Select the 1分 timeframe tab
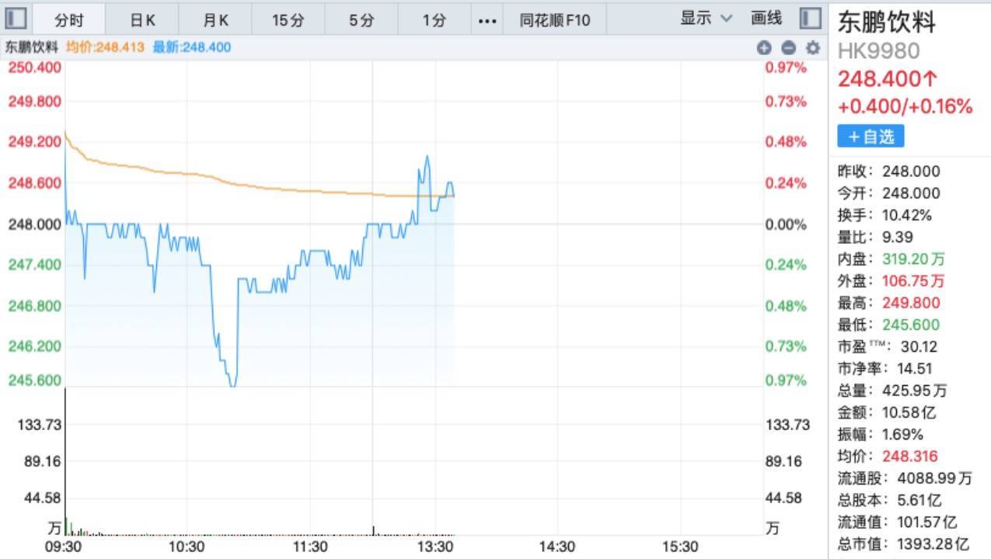The width and height of the screenshot is (991, 559). pos(434,20)
